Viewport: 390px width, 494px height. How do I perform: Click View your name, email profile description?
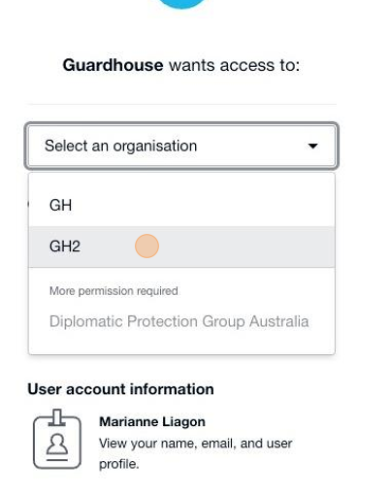tap(196, 453)
